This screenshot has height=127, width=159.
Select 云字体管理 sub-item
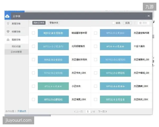(16, 52)
